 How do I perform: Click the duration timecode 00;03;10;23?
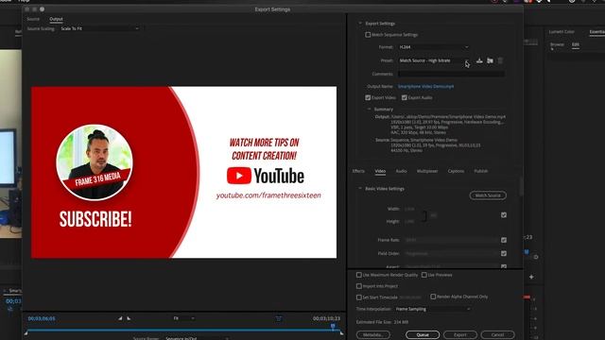pos(326,318)
